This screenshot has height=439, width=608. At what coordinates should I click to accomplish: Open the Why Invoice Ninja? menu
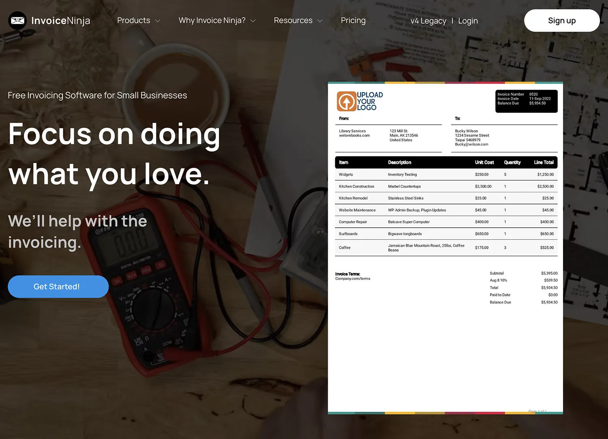212,20
